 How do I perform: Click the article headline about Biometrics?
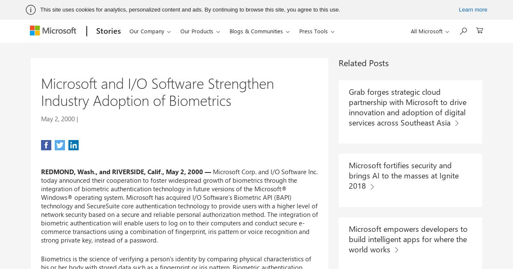click(157, 92)
